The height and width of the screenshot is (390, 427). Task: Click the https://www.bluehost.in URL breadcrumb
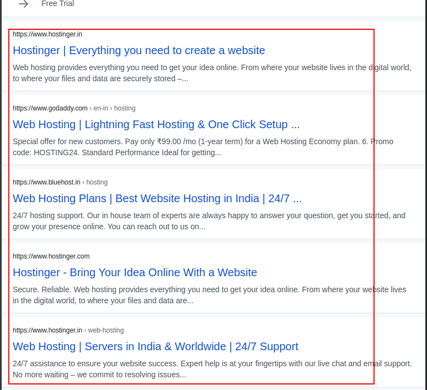pos(60,182)
